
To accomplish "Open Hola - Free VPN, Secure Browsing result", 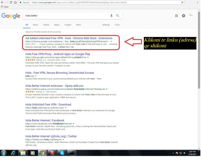I will (x=60, y=73).
